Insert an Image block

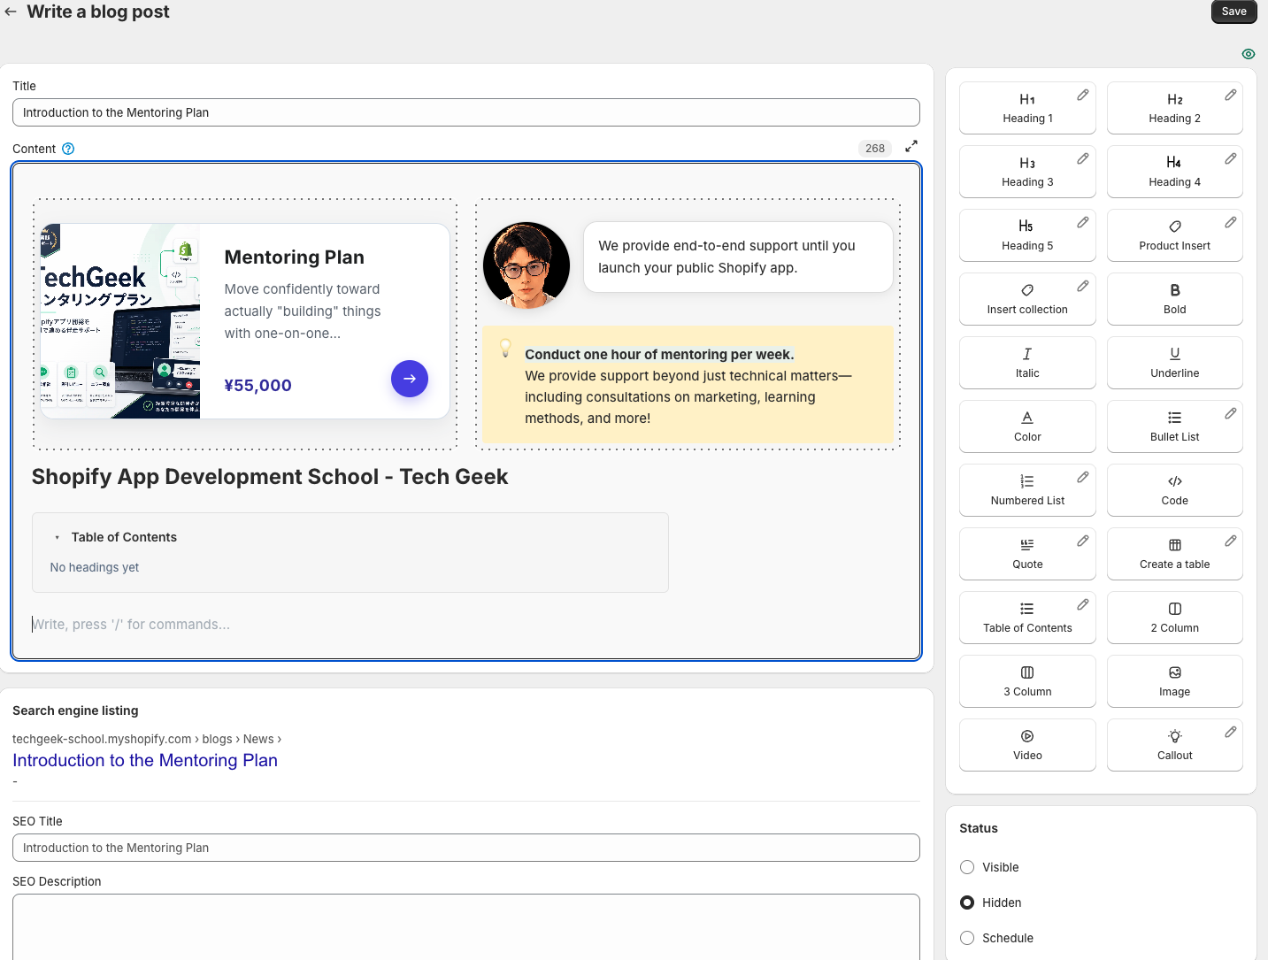pyautogui.click(x=1175, y=681)
